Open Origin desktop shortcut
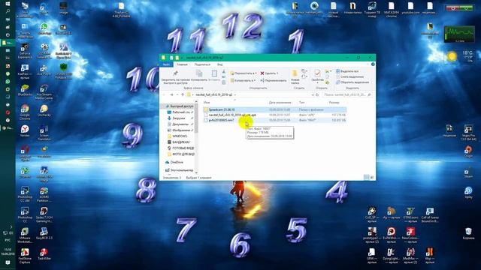The height and width of the screenshot is (270, 481). (468, 151)
